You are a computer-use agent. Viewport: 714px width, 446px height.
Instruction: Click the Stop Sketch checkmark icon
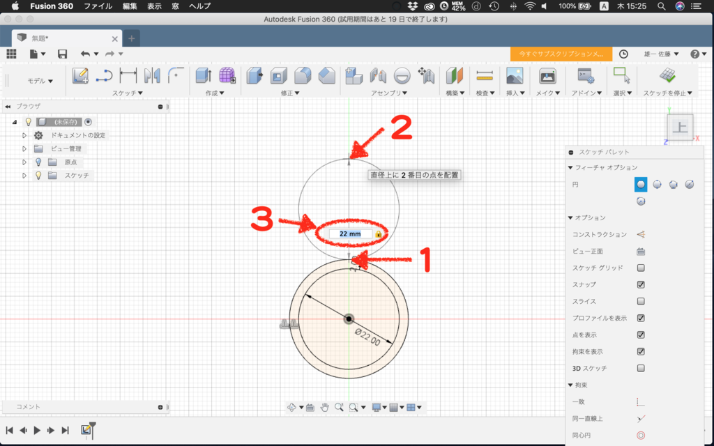pyautogui.click(x=667, y=75)
